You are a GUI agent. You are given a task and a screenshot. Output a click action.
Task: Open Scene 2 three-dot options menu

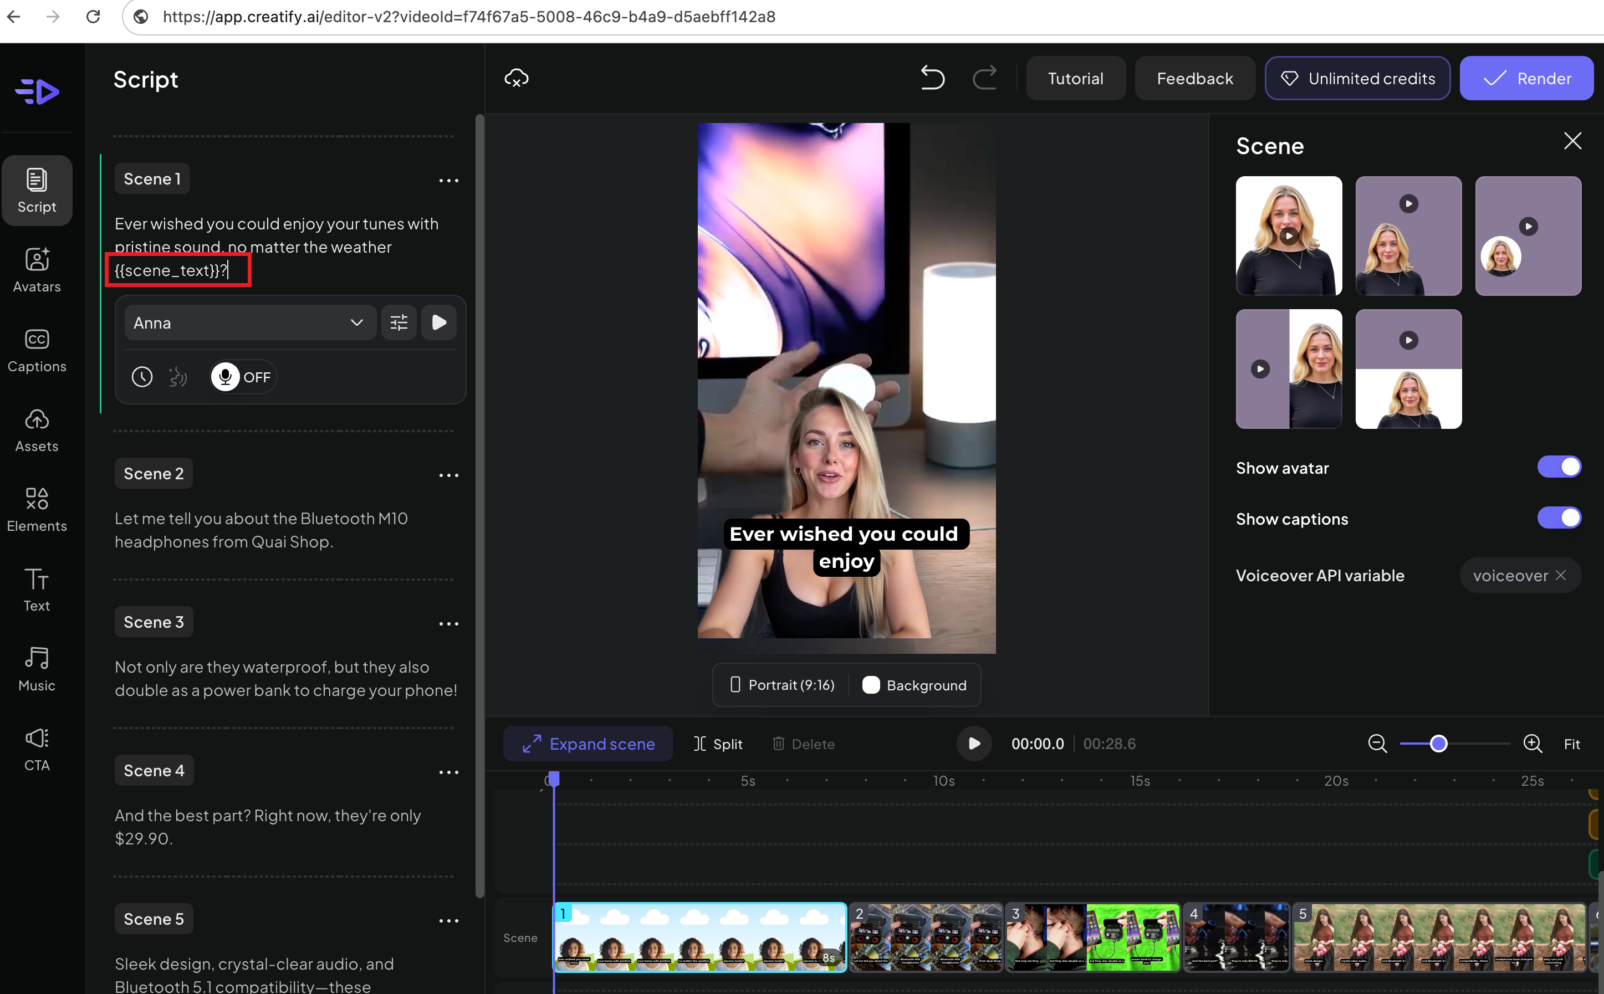click(448, 475)
